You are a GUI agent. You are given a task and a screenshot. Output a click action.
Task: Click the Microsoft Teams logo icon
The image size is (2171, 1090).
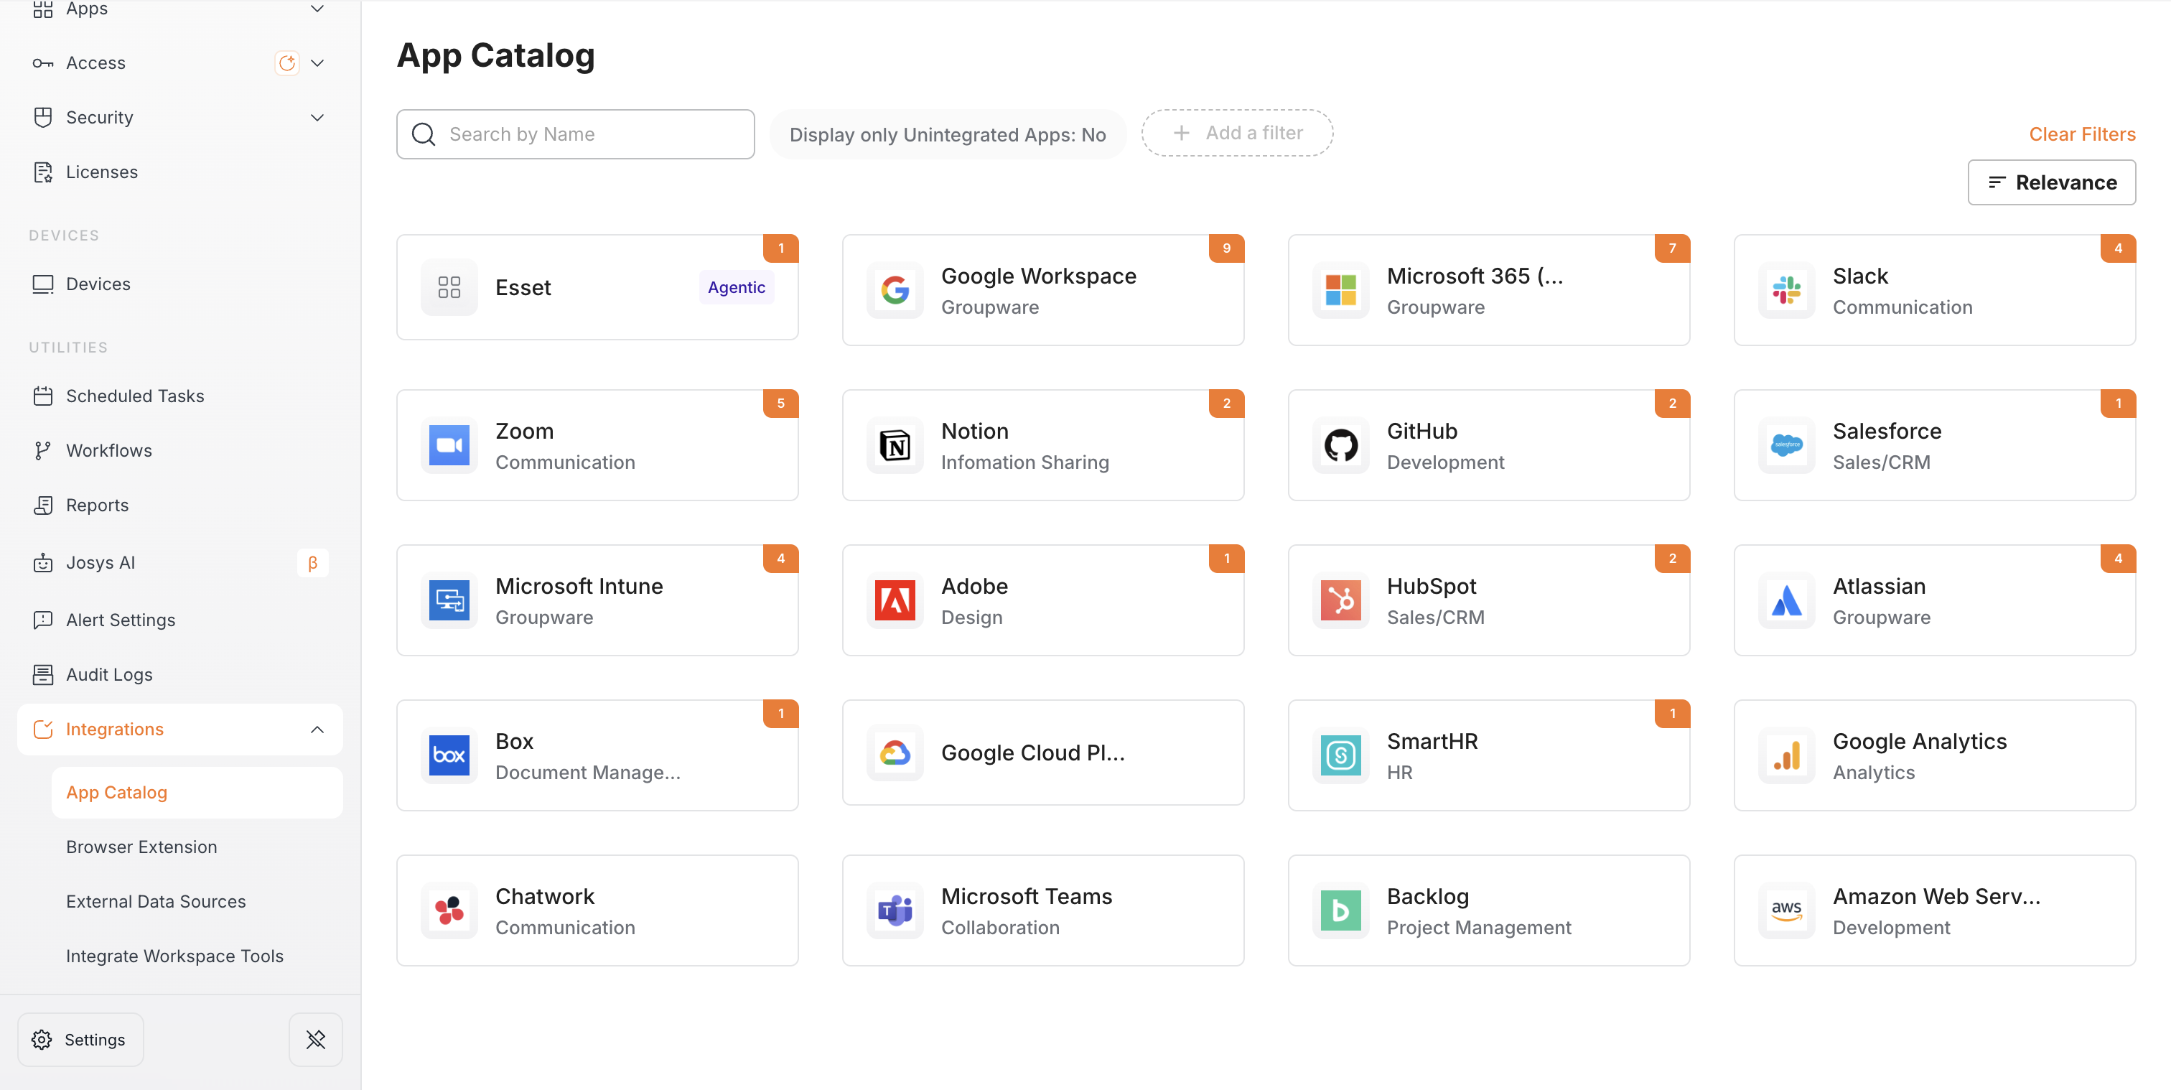[895, 910]
